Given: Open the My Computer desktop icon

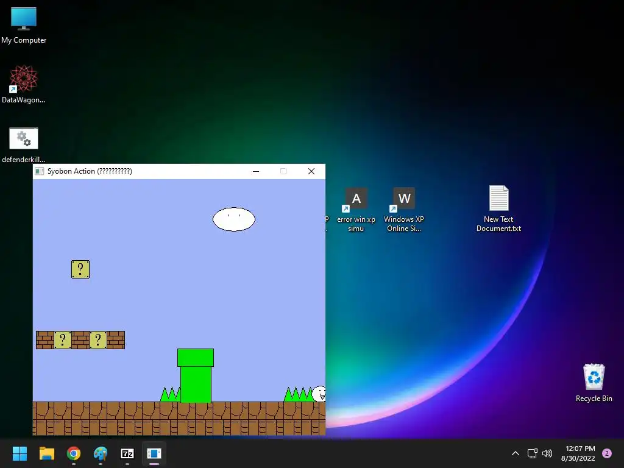Looking at the screenshot, I should pos(24,26).
